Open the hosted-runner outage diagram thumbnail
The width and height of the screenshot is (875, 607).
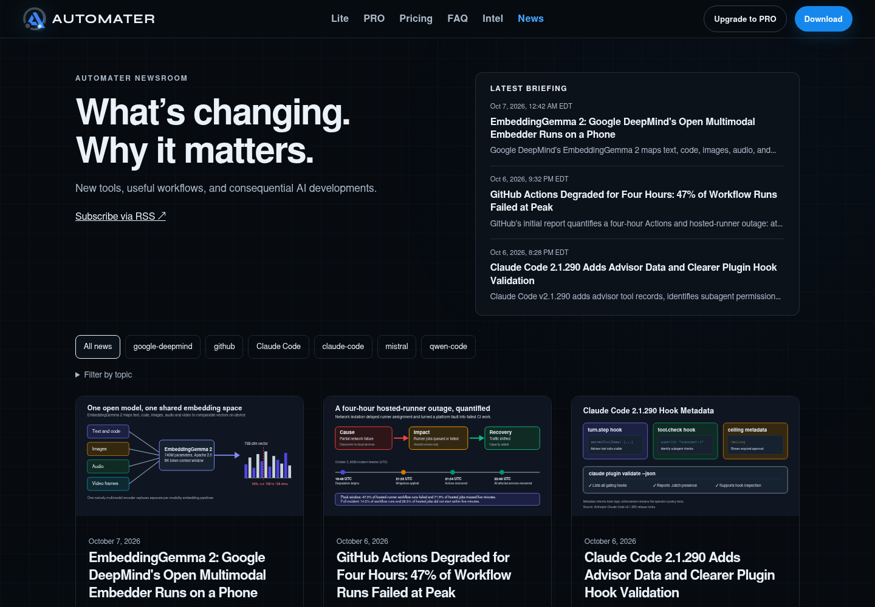click(x=437, y=456)
